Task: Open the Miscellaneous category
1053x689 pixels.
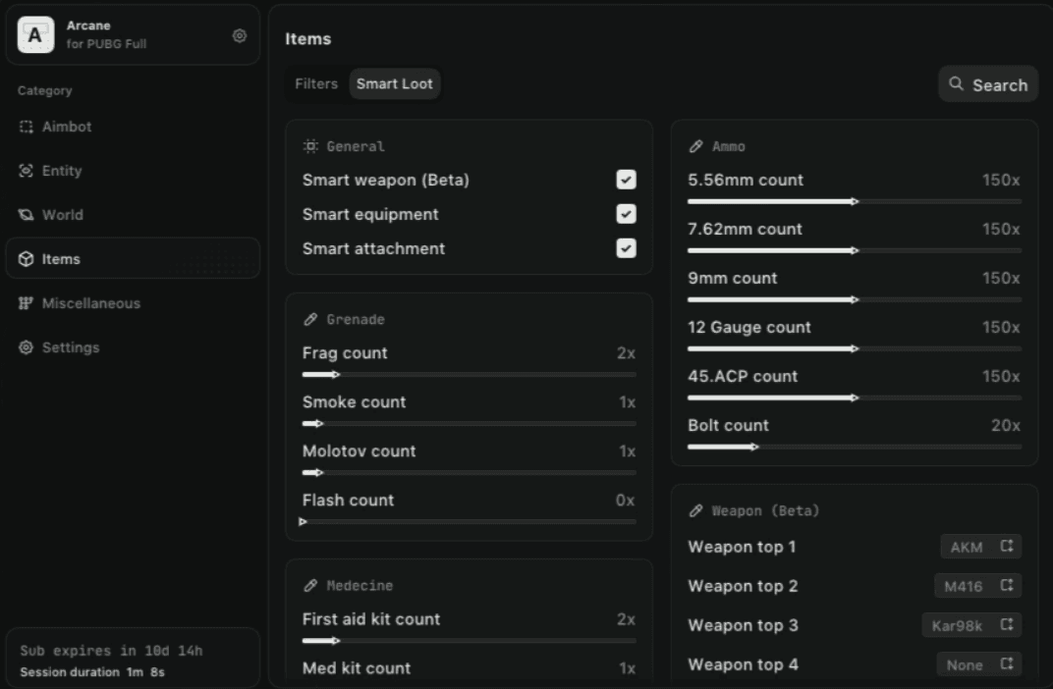Action: pyautogui.click(x=133, y=303)
